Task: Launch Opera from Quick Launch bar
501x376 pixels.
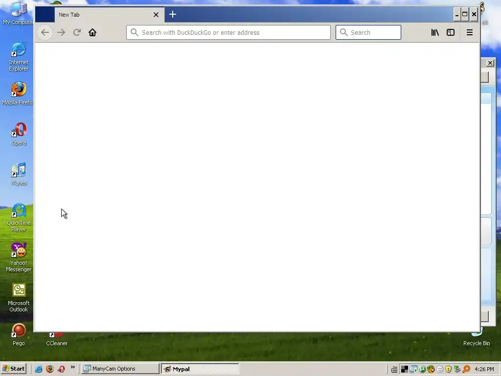Action: 61,369
